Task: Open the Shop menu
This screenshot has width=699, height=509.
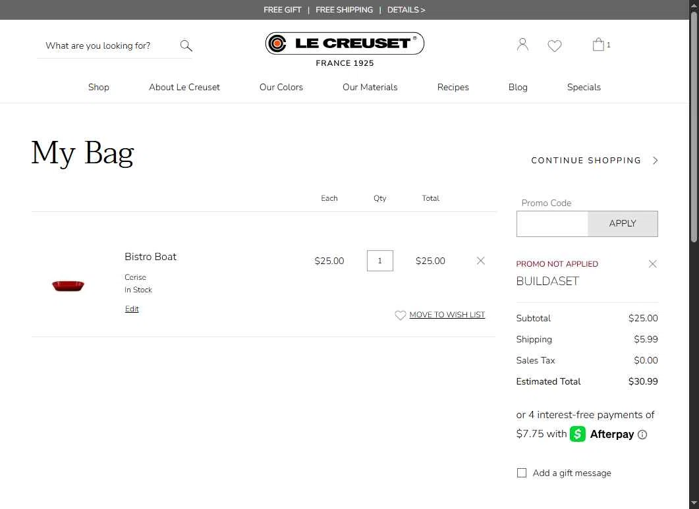Action: tap(99, 88)
